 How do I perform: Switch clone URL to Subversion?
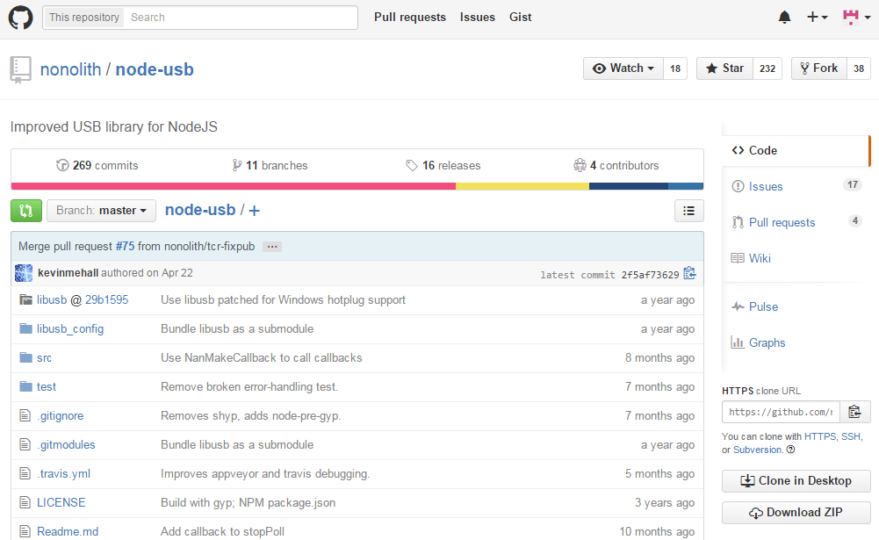click(757, 450)
